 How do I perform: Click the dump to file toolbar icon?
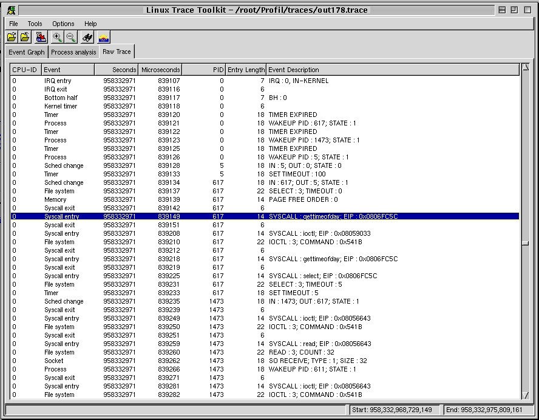tap(41, 37)
